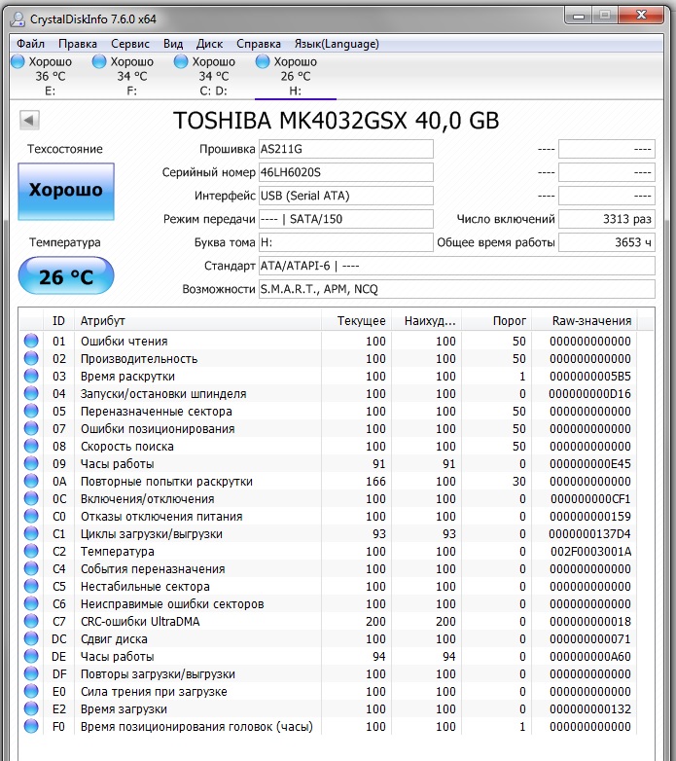676x761 pixels.
Task: Click the transfer mode field SATA/150
Action: pos(345,219)
